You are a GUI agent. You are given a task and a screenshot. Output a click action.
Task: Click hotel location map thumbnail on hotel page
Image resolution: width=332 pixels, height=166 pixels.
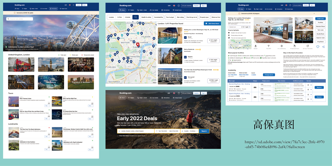click(x=240, y=44)
